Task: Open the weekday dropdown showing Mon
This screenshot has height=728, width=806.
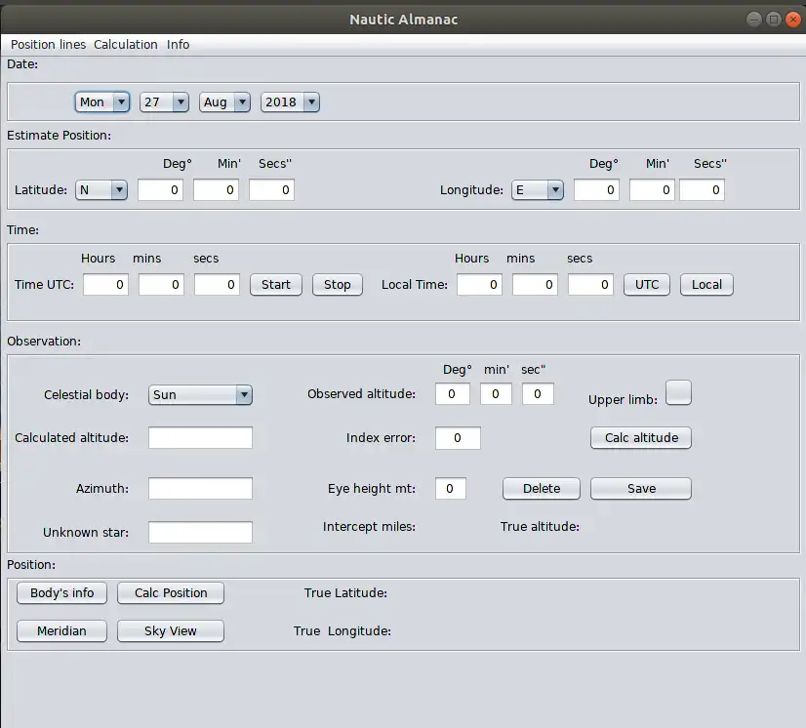Action: [x=102, y=102]
